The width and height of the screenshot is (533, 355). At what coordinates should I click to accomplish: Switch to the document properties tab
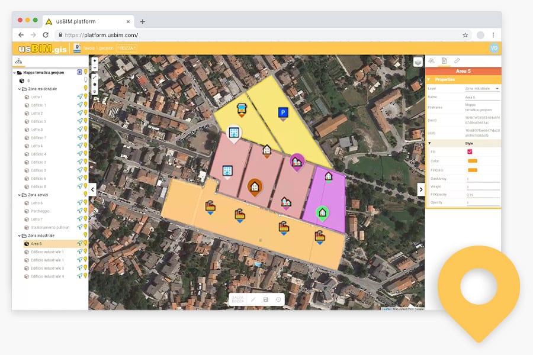pos(444,61)
